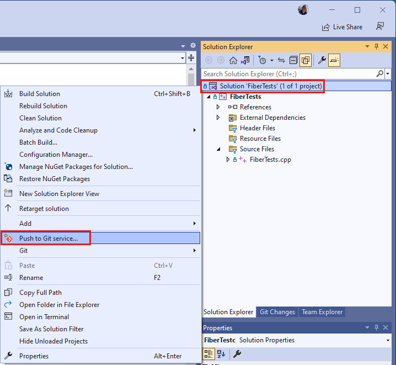This screenshot has width=396, height=365.
Task: Switch to the Solution Explorer tab
Action: point(228,312)
